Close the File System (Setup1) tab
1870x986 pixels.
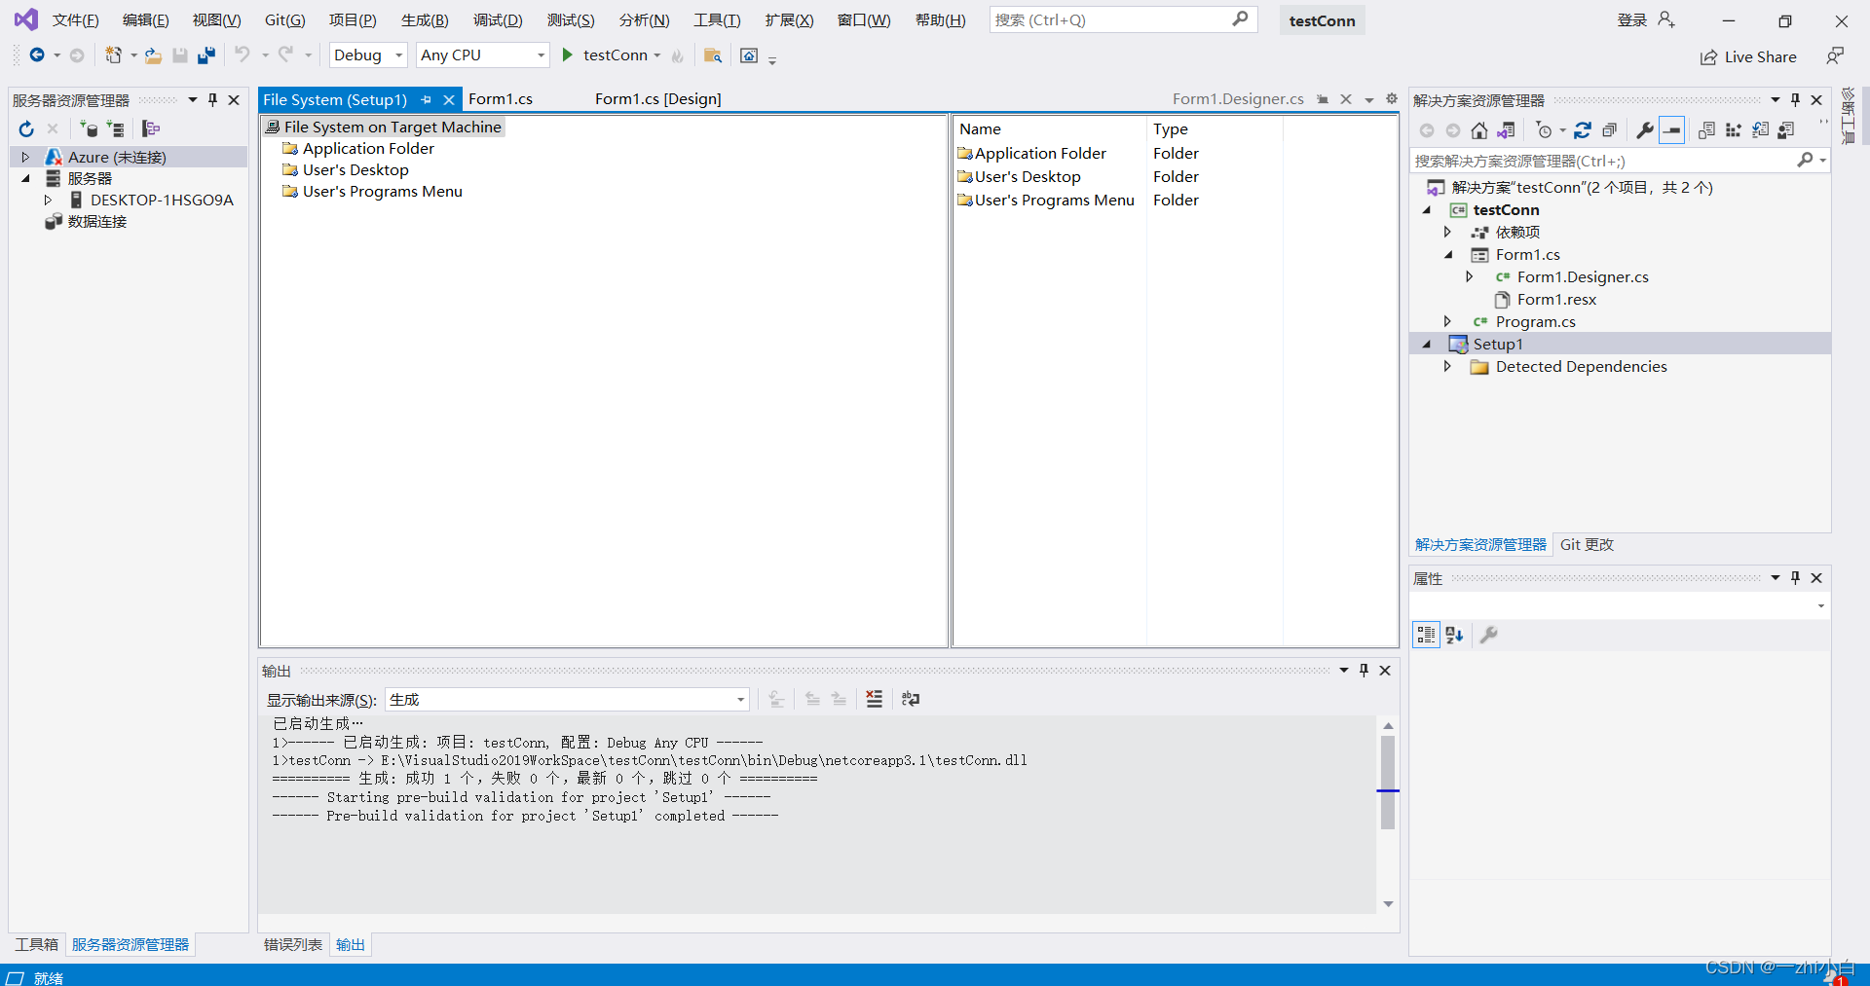[449, 99]
